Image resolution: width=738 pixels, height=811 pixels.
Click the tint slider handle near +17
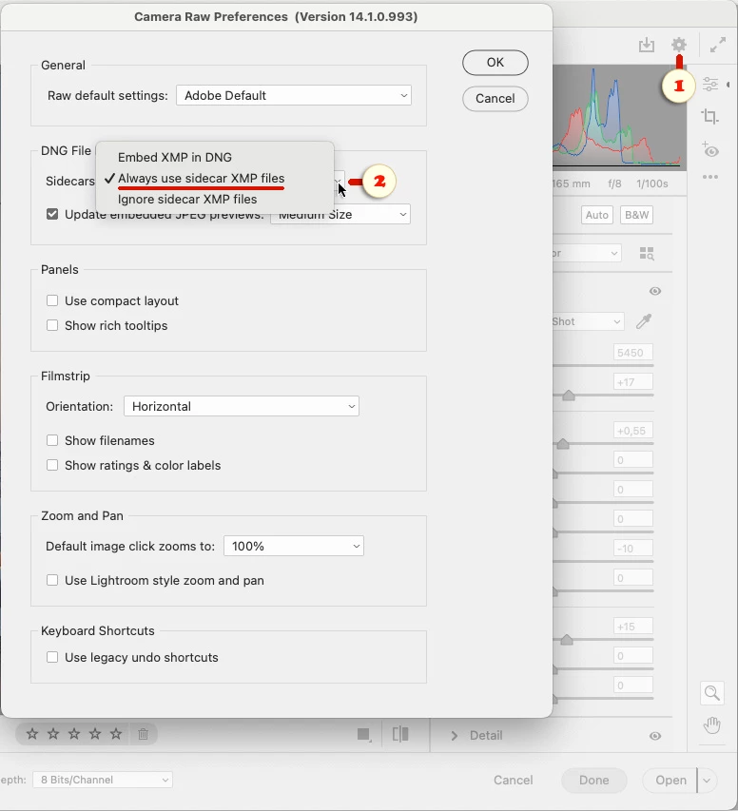[569, 396]
